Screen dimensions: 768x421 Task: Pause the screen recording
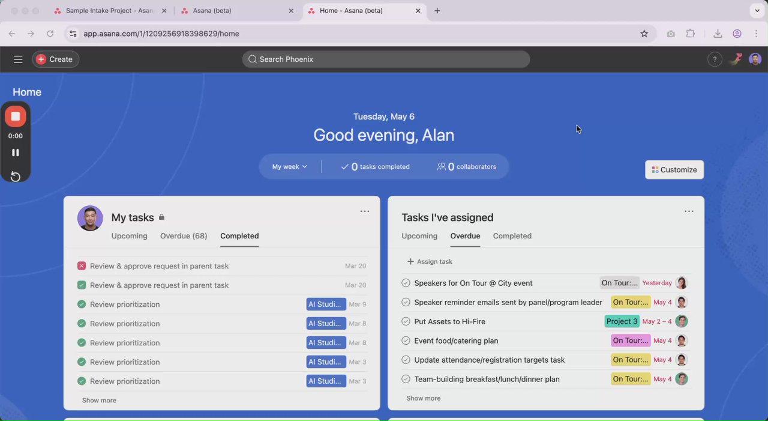(16, 153)
